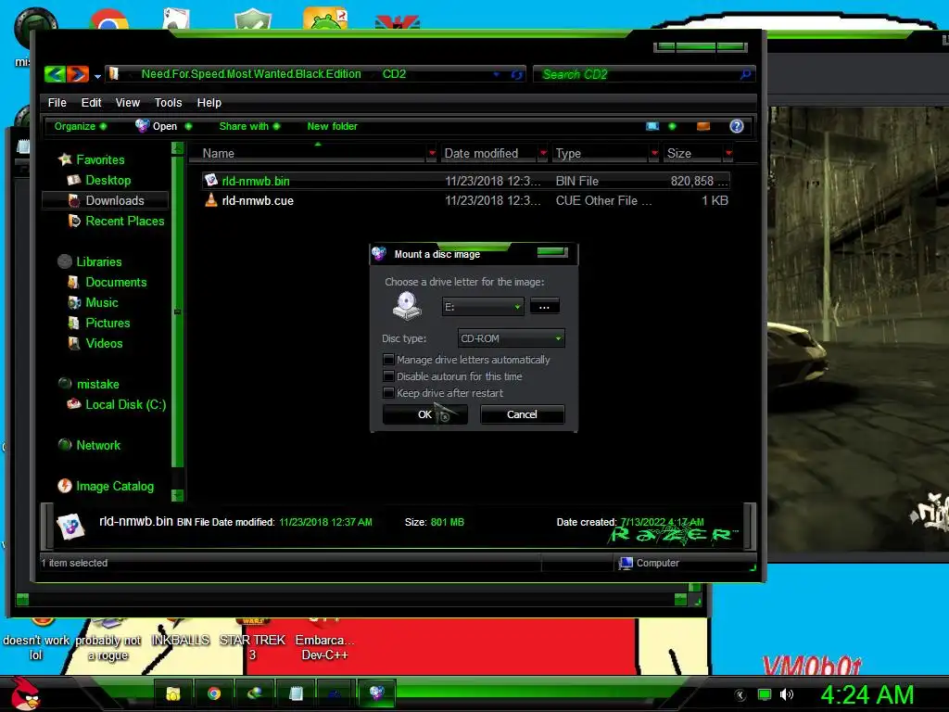Open the File menu
The width and height of the screenshot is (949, 712).
coord(57,102)
